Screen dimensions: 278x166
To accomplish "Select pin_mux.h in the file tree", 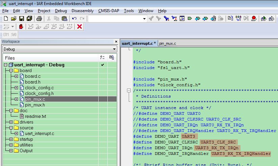I will 35,105.
